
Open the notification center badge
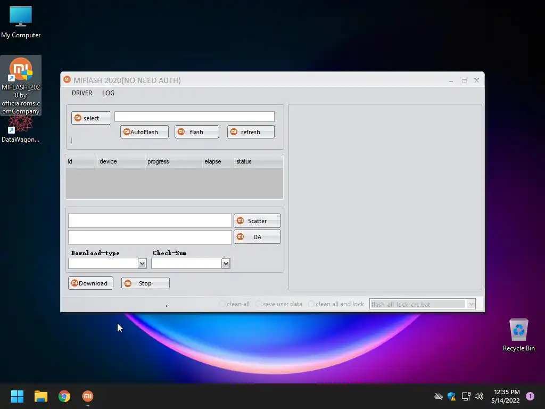pyautogui.click(x=530, y=396)
